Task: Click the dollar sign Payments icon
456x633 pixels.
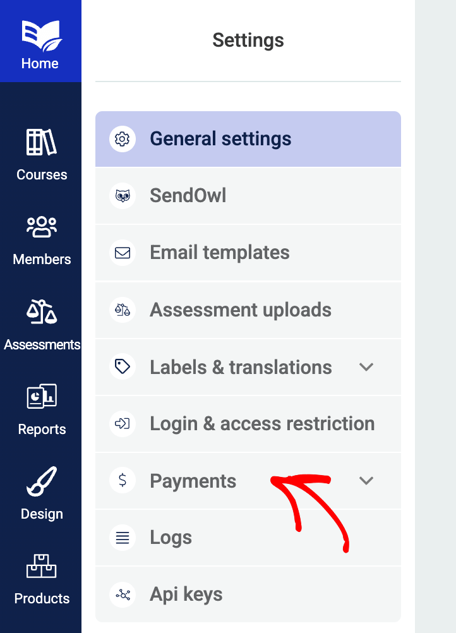Action: pyautogui.click(x=123, y=481)
